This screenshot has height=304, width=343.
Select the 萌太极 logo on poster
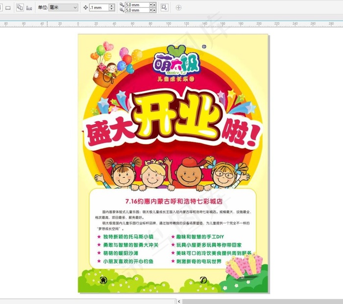pyautogui.click(x=176, y=62)
